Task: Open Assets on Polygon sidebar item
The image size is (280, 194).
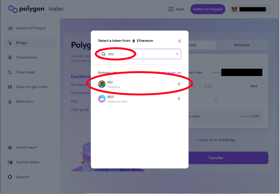Action: [31, 28]
